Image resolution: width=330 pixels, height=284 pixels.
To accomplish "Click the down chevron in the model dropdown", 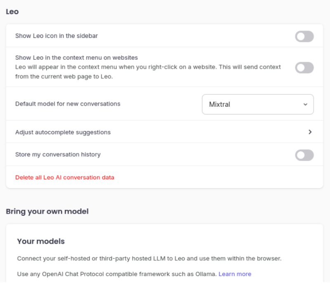I will tap(305, 104).
